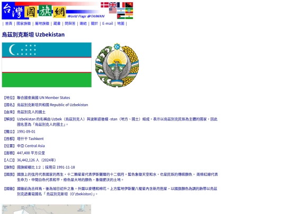Click the text 中亞 Central Asia
This screenshot has height=214, width=286.
tap(31, 146)
